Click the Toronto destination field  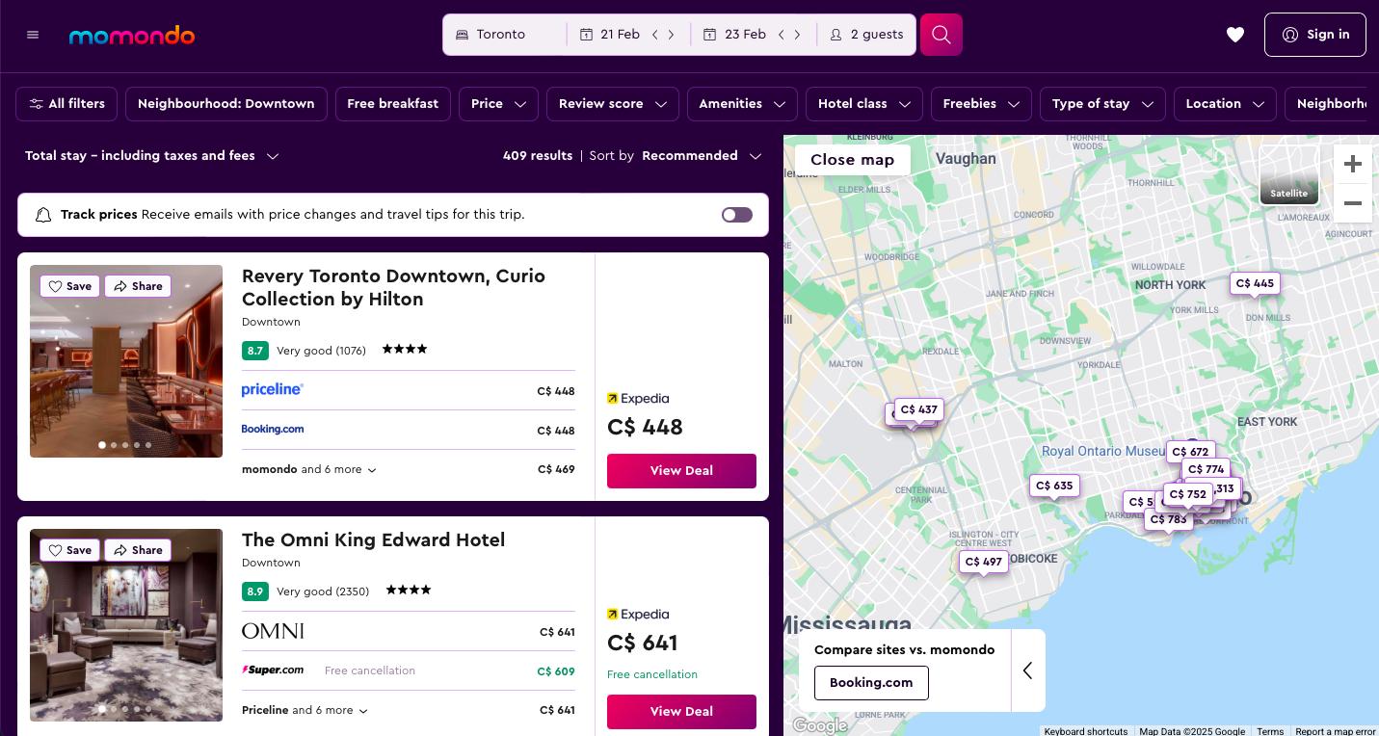[505, 35]
